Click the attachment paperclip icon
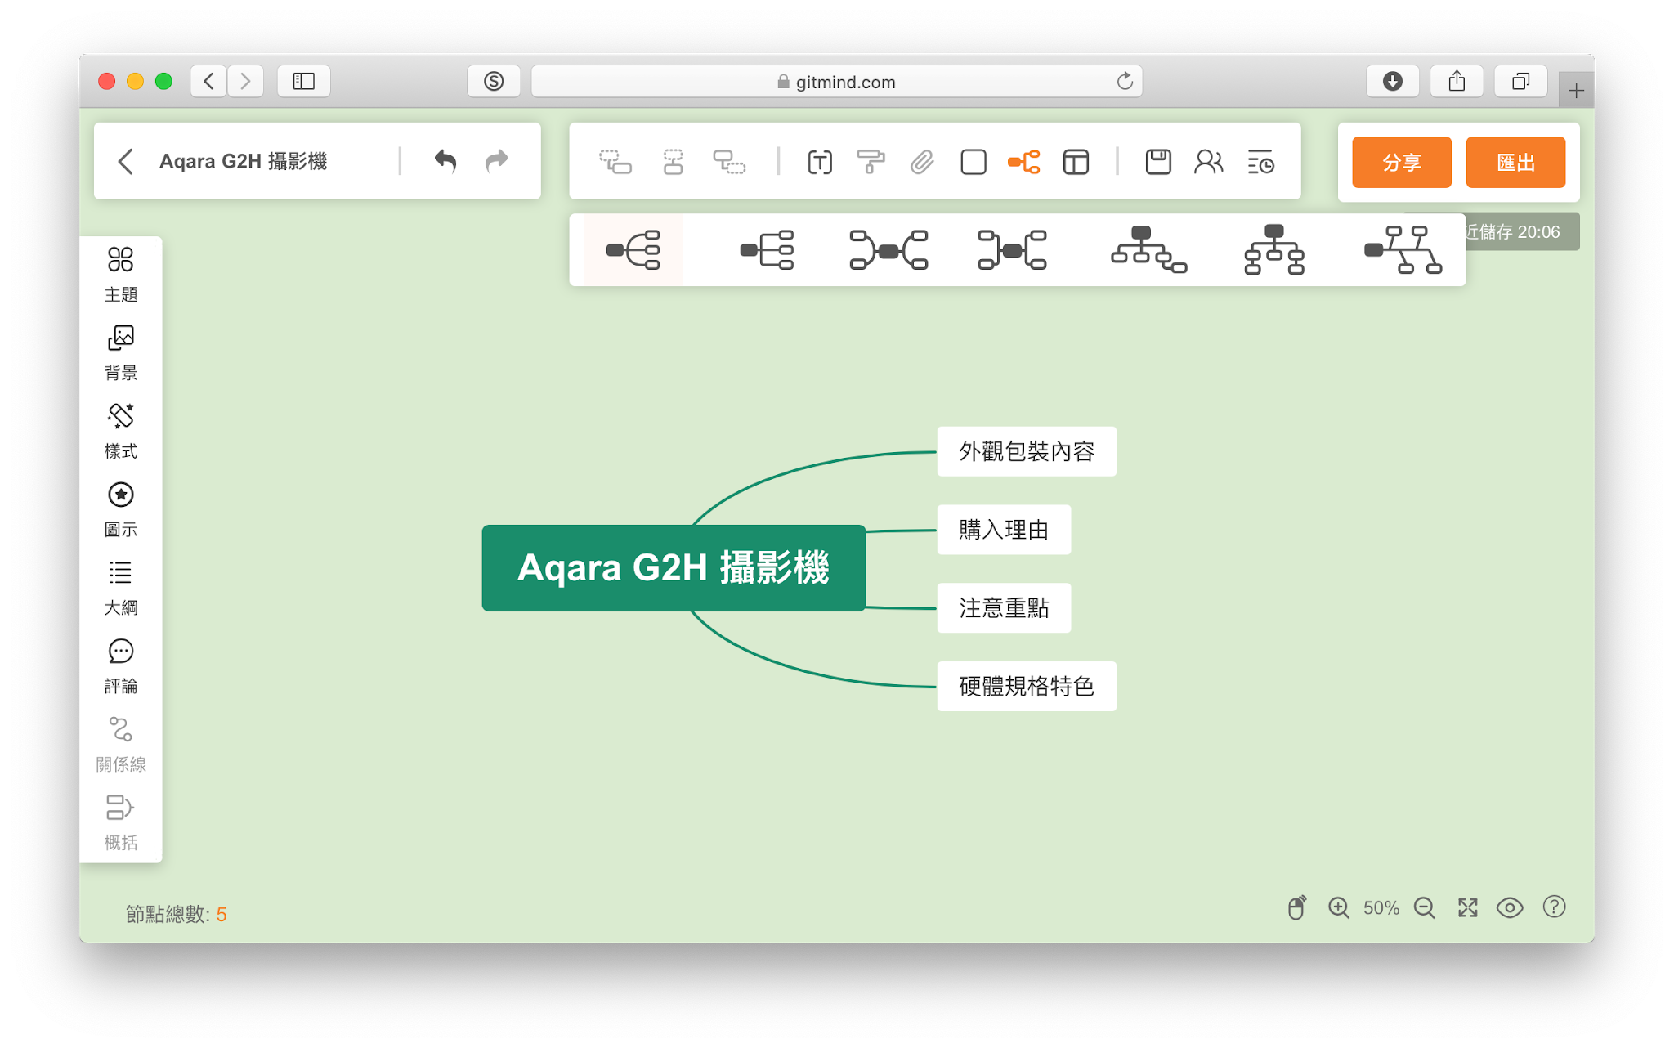The image size is (1674, 1048). (x=922, y=162)
